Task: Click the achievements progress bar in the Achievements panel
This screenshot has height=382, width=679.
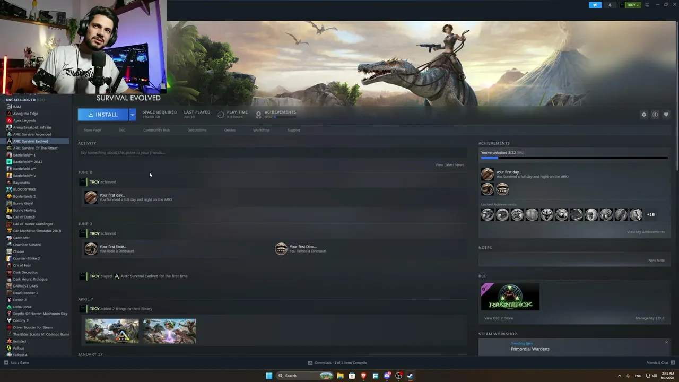Action: pyautogui.click(x=574, y=158)
